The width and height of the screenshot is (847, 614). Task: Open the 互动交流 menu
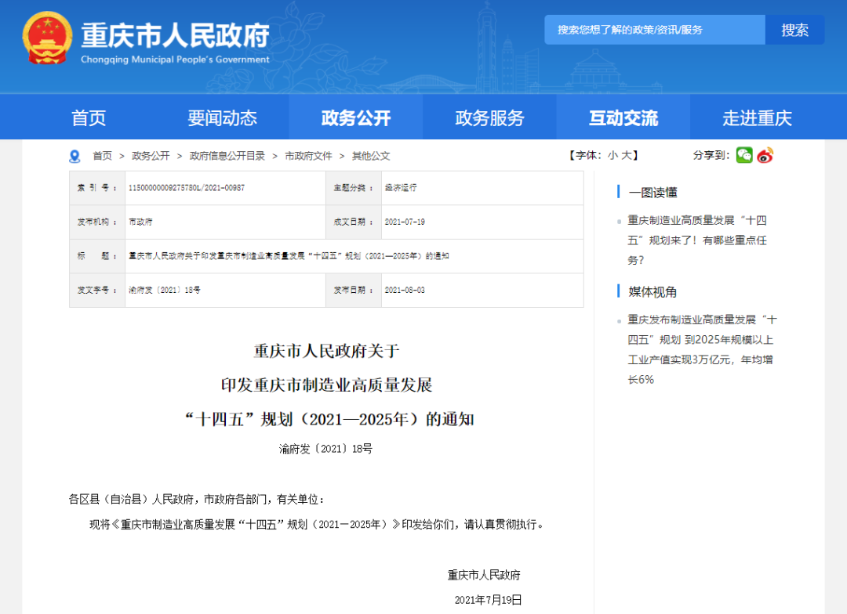click(623, 117)
